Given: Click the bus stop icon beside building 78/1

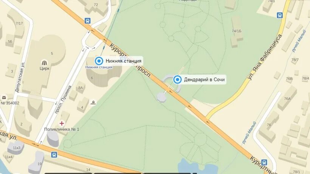Looking at the screenshot, I should point(264,162).
